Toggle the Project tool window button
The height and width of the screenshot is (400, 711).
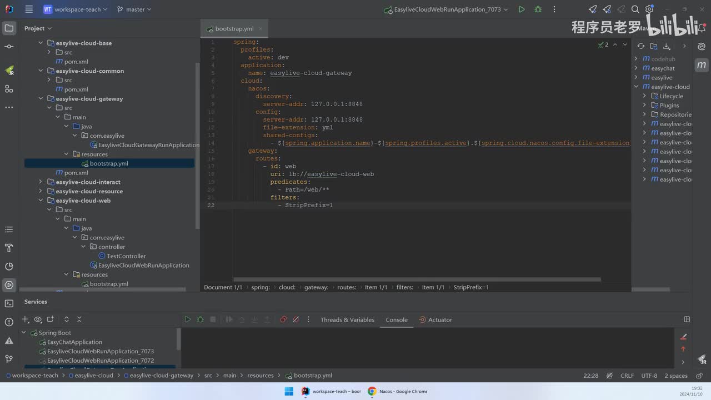point(9,28)
